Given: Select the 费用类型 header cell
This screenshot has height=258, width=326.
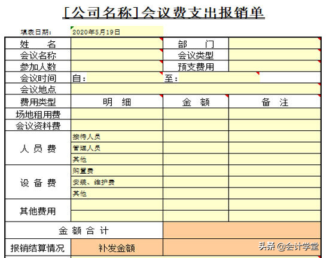Looking at the screenshot, I should coord(38,102).
